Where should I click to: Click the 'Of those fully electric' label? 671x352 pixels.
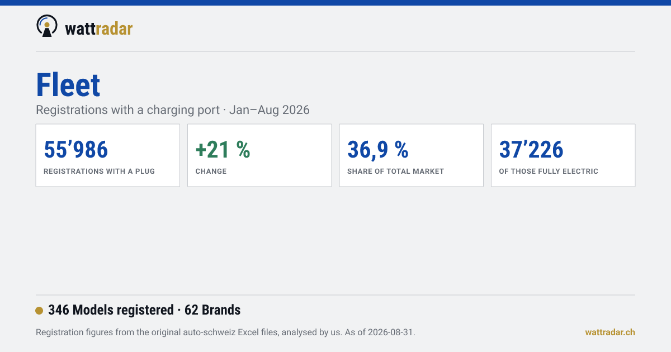(x=549, y=172)
